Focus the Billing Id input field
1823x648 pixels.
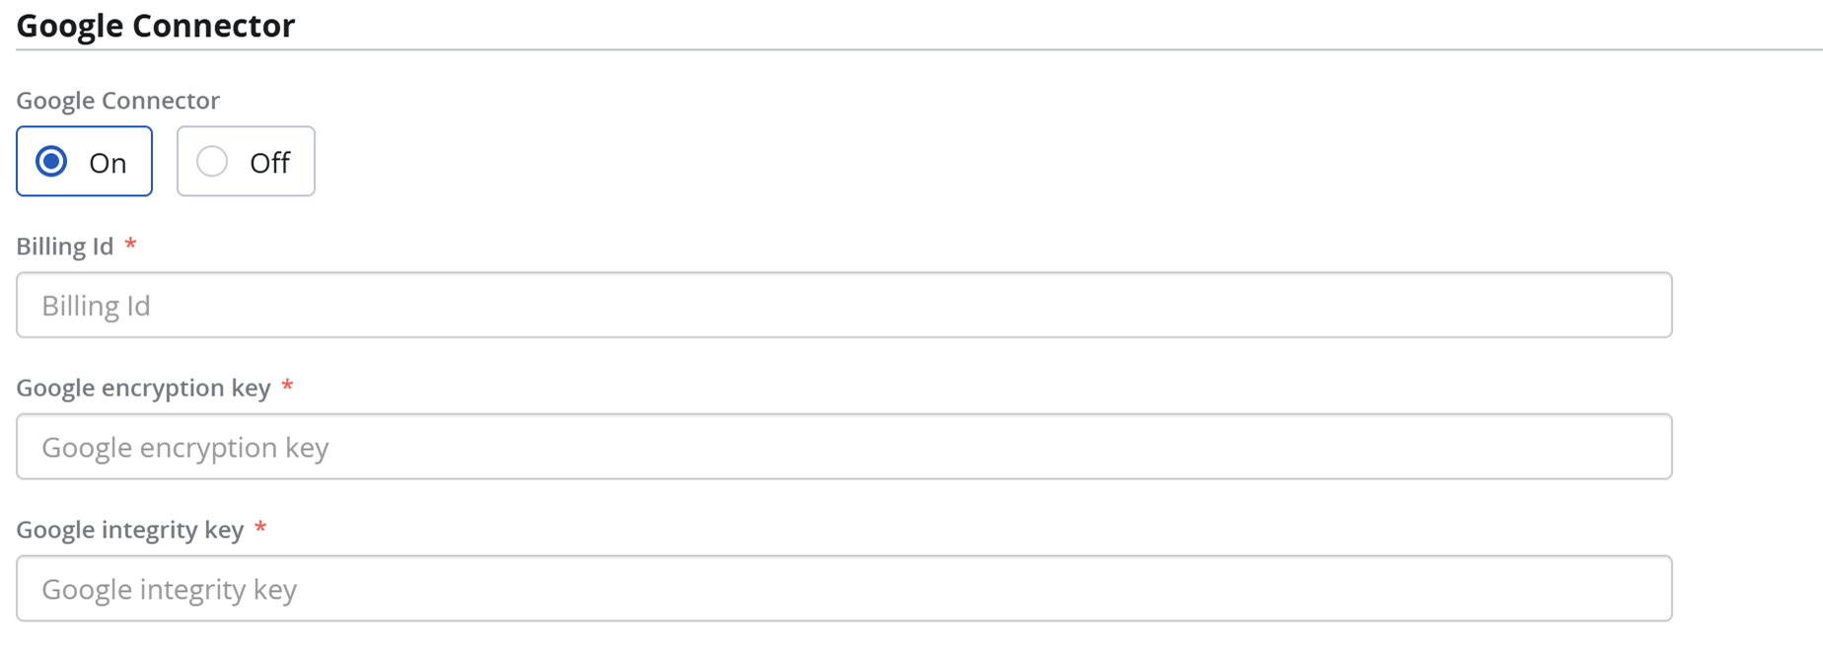pyautogui.click(x=843, y=306)
